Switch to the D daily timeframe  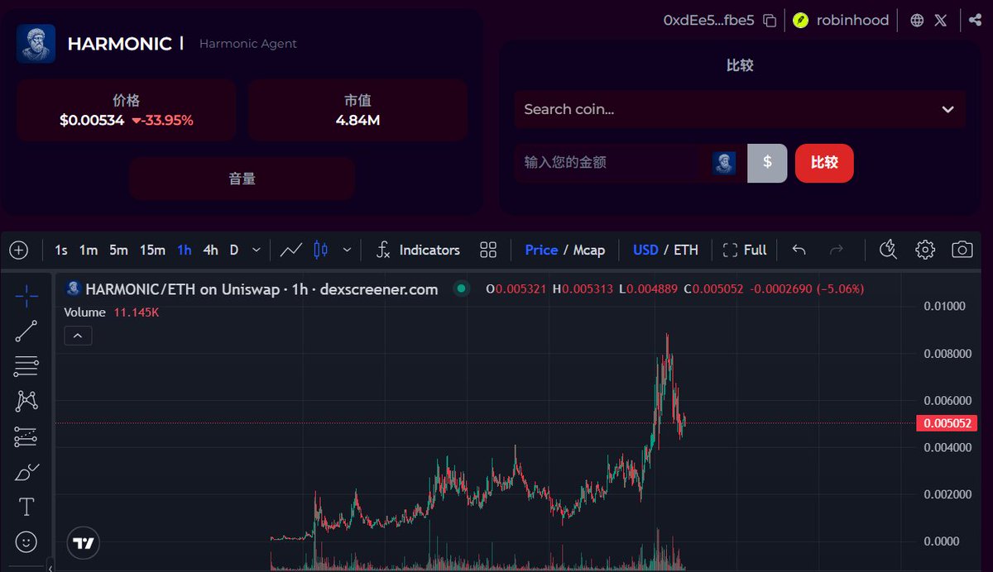pyautogui.click(x=234, y=250)
